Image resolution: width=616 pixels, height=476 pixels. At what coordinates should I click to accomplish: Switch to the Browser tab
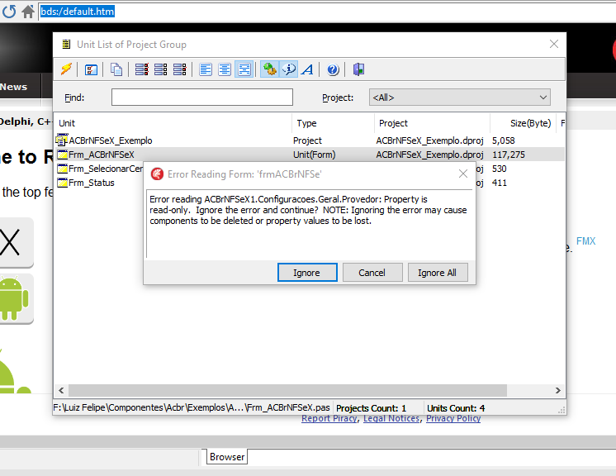point(227,457)
